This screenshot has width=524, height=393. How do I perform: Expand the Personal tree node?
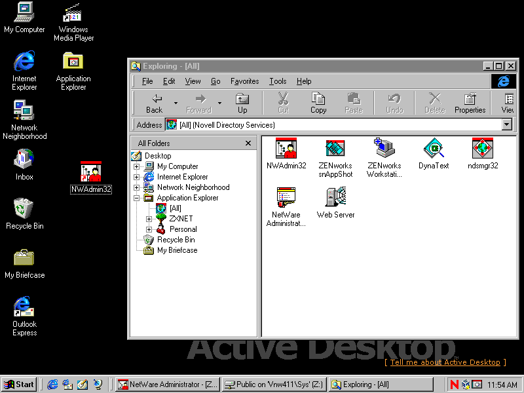(149, 230)
